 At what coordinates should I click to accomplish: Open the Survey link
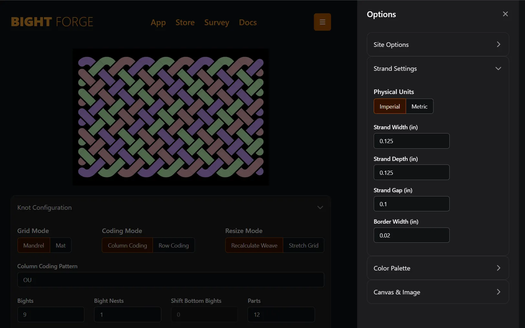click(217, 22)
